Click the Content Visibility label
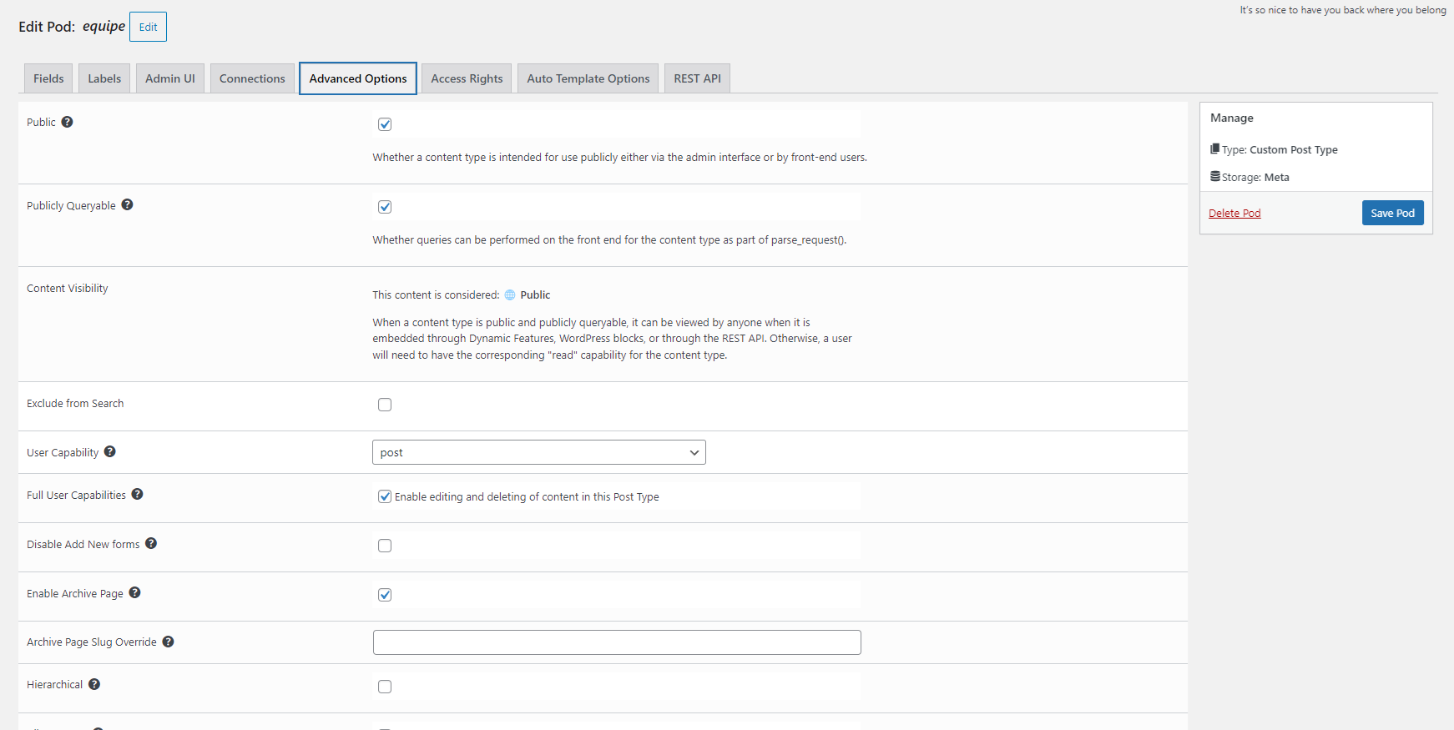 [x=68, y=288]
